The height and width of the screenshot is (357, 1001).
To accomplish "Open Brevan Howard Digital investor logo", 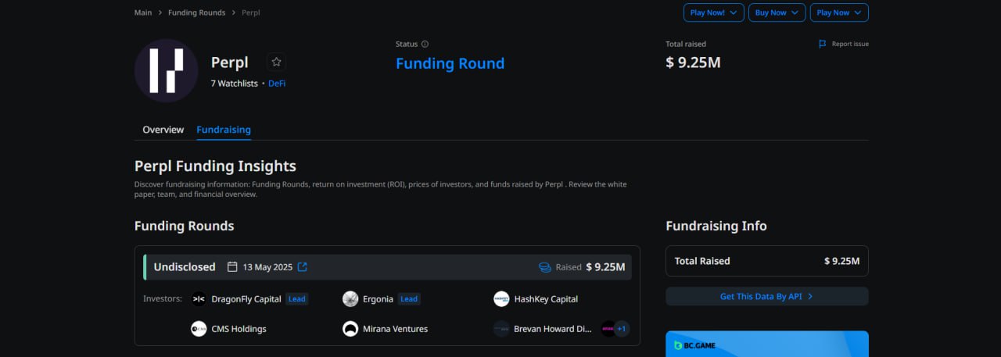I will pyautogui.click(x=501, y=329).
